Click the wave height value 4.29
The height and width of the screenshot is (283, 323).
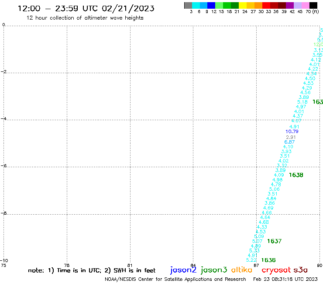[x=307, y=88]
